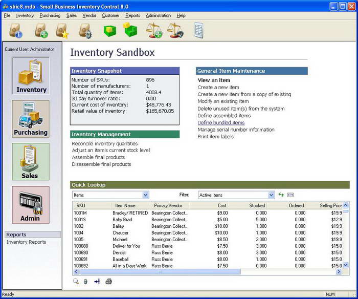Click Create a new item link
Image resolution: width=358 pixels, height=299 pixels.
[218, 88]
